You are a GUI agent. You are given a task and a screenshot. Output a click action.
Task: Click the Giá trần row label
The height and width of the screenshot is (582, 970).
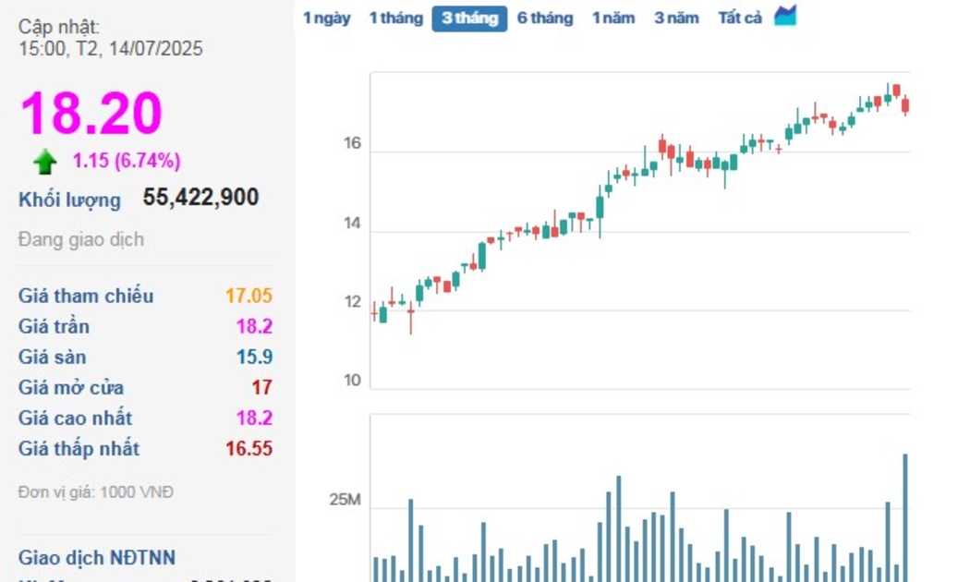(54, 327)
